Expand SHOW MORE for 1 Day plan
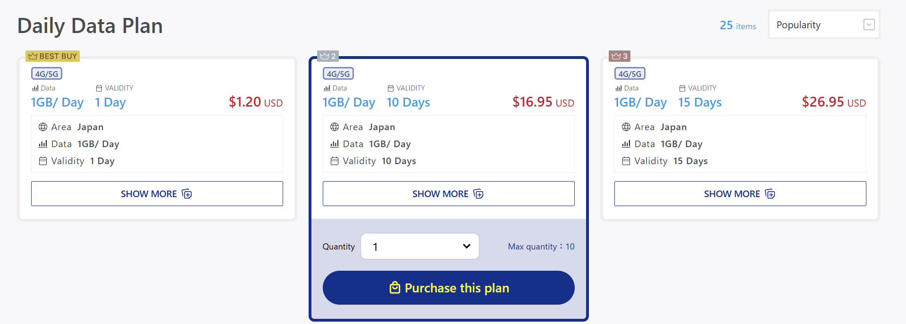 [x=157, y=194]
